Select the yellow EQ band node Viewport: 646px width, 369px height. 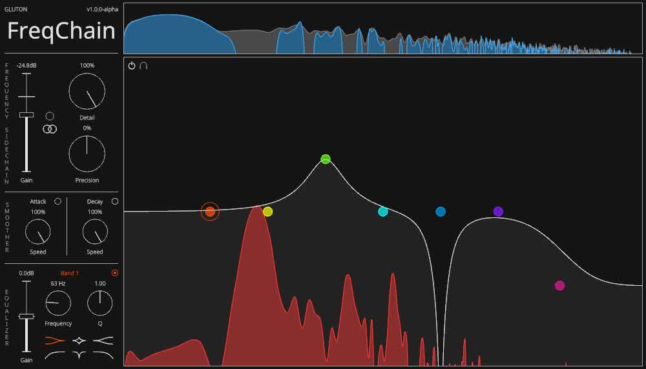click(268, 212)
